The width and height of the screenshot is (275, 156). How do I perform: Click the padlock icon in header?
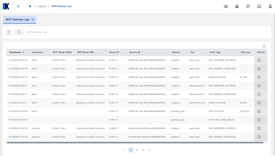click(237, 6)
